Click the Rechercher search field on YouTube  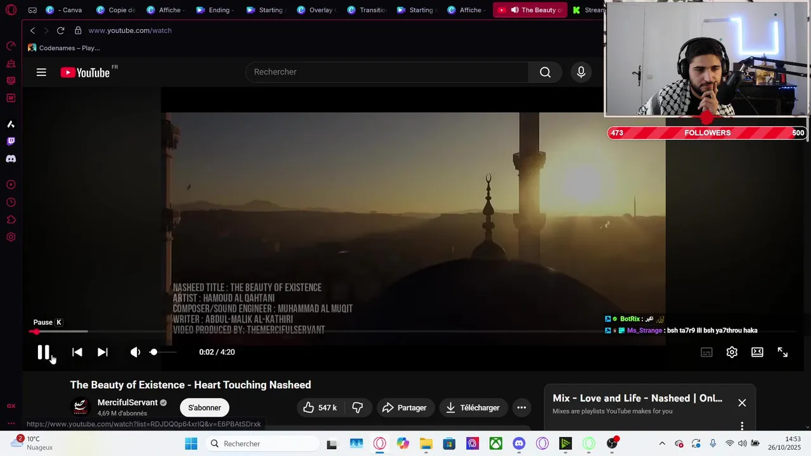pos(386,72)
